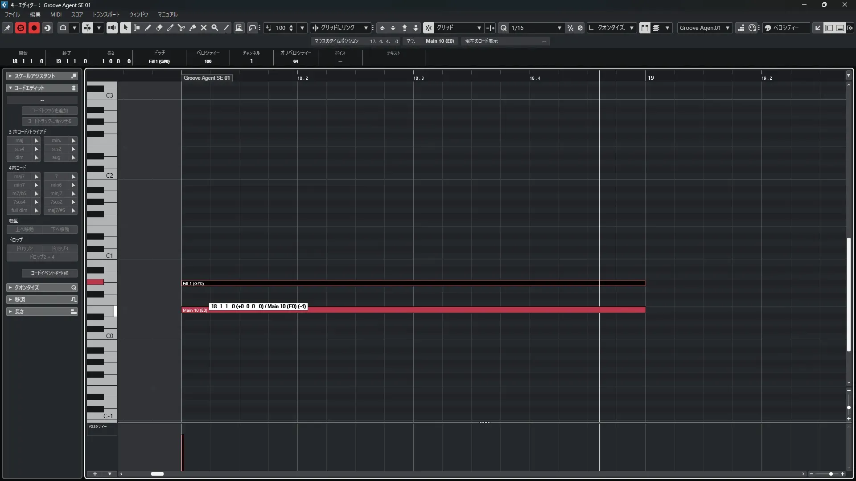Expand the スケールアシスタント section
Viewport: 856px width, 481px height.
(x=35, y=76)
